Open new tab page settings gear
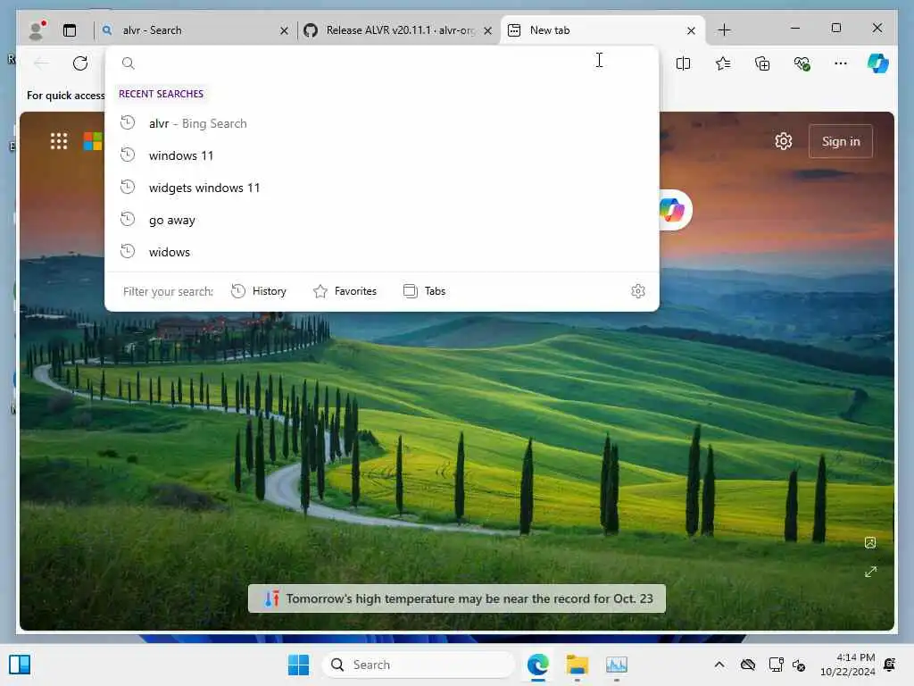 (784, 141)
